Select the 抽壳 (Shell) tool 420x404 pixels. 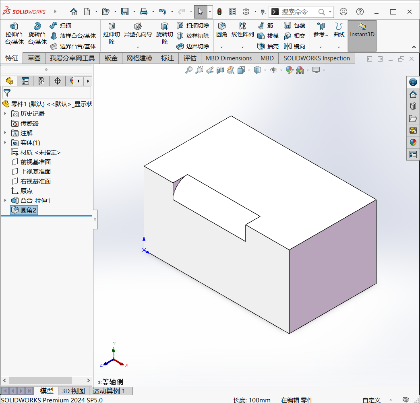coord(269,46)
